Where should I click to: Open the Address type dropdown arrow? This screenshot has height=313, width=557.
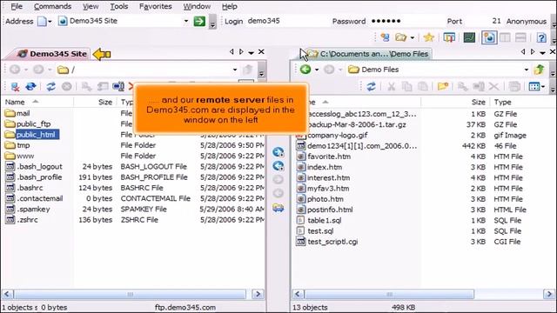50,22
